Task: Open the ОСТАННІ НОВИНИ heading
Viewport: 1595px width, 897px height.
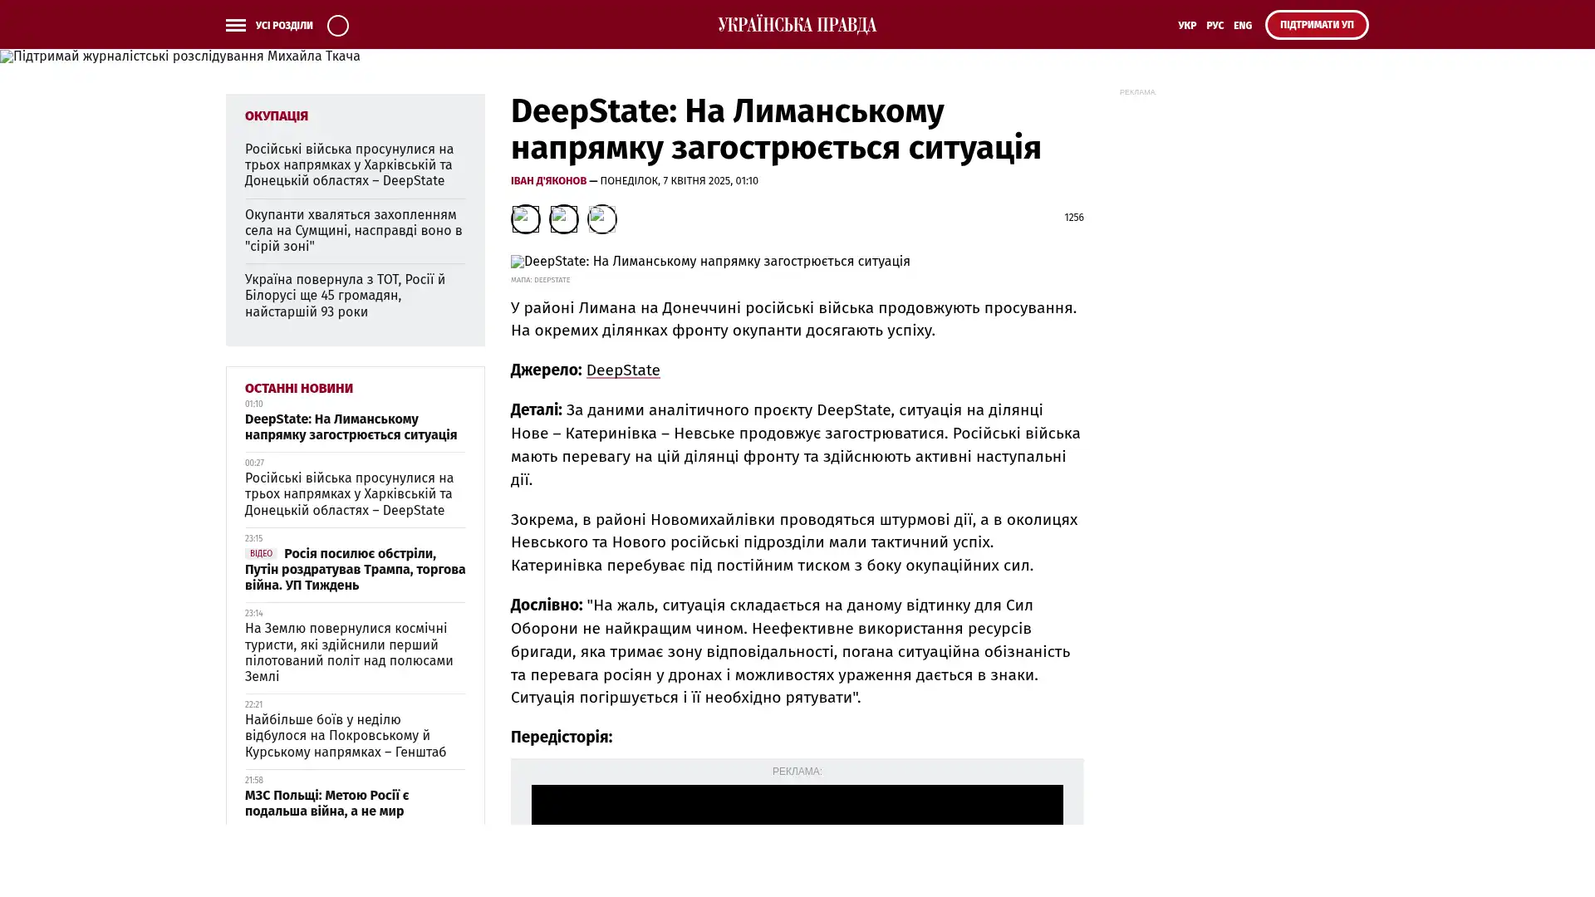Action: (299, 389)
